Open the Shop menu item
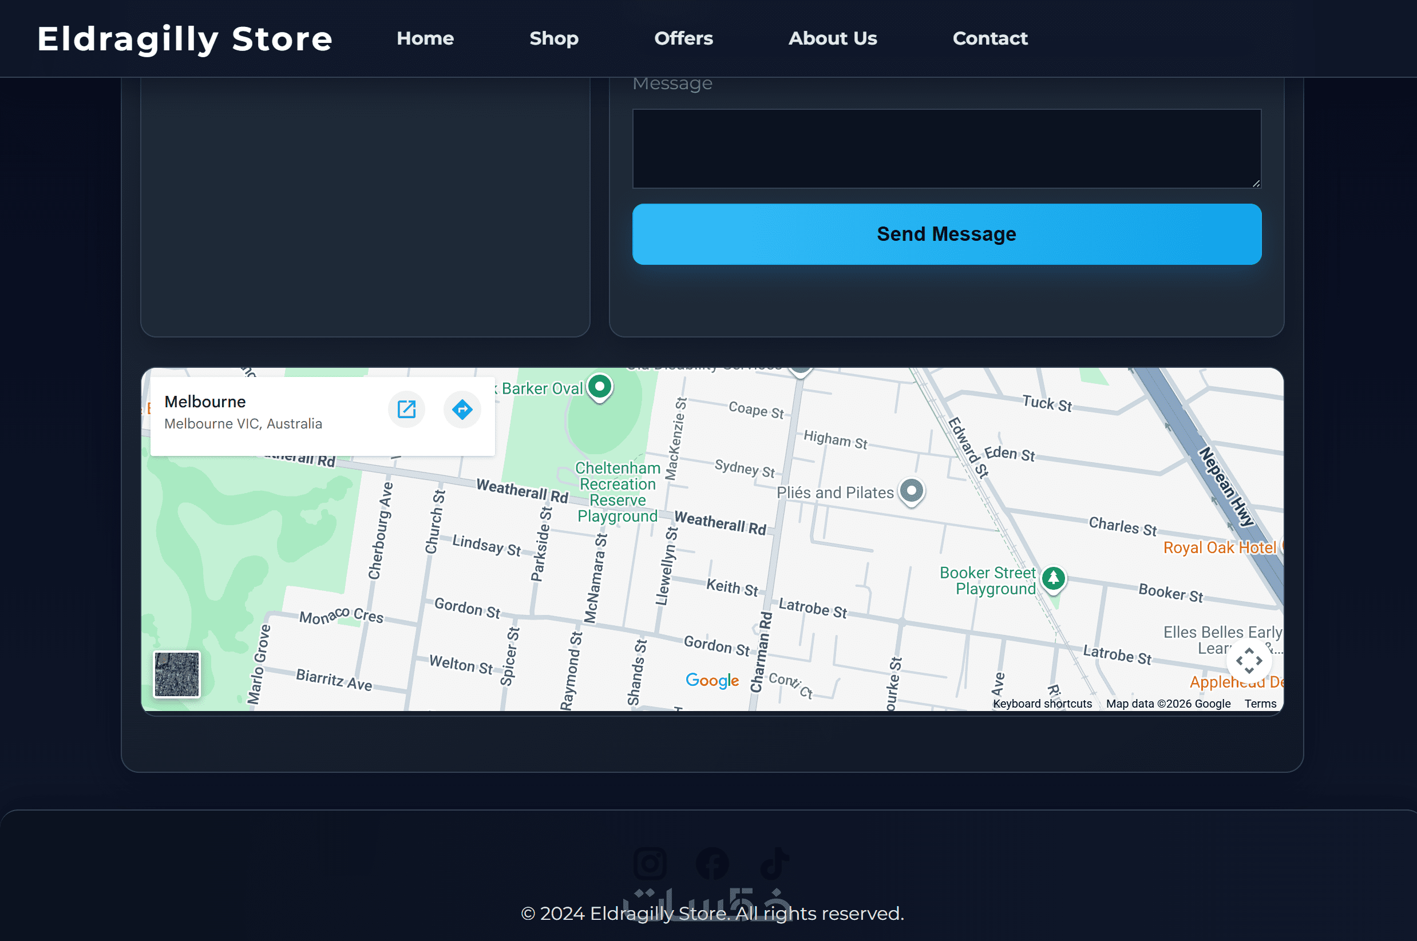 click(553, 38)
